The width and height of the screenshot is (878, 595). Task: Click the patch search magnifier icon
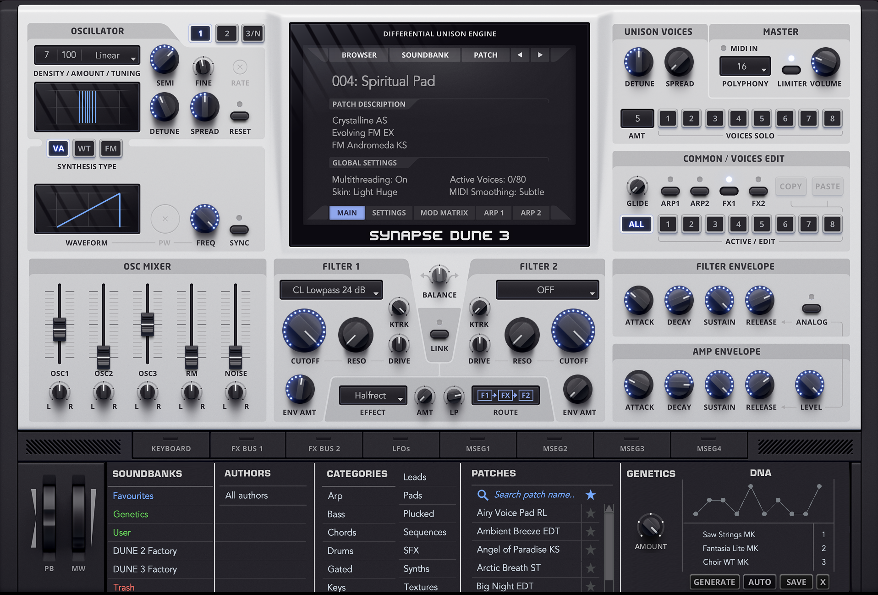(x=482, y=495)
